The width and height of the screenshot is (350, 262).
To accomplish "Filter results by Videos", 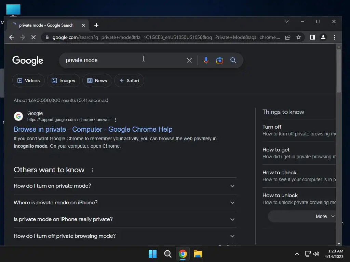I will point(28,81).
